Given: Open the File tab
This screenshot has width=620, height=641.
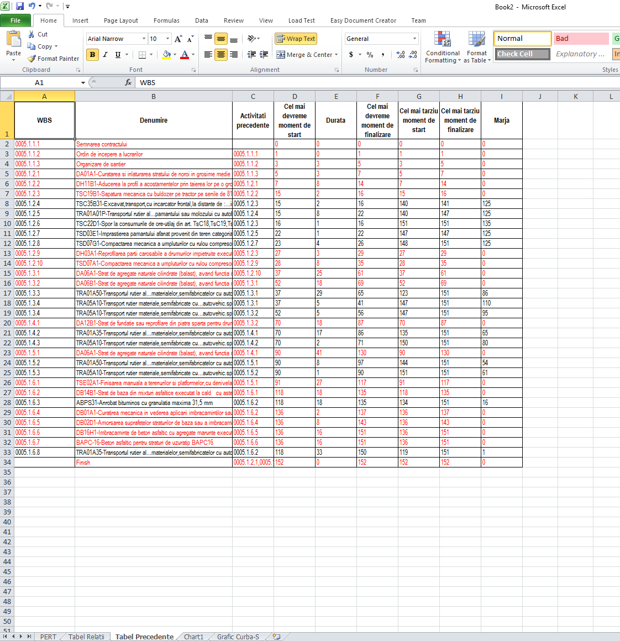Looking at the screenshot, I should point(15,20).
